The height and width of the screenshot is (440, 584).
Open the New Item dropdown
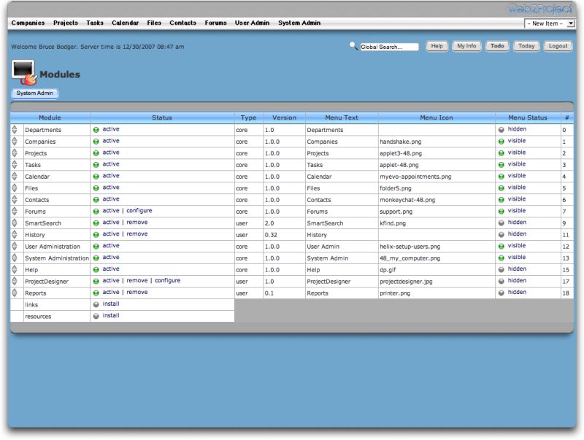[550, 23]
